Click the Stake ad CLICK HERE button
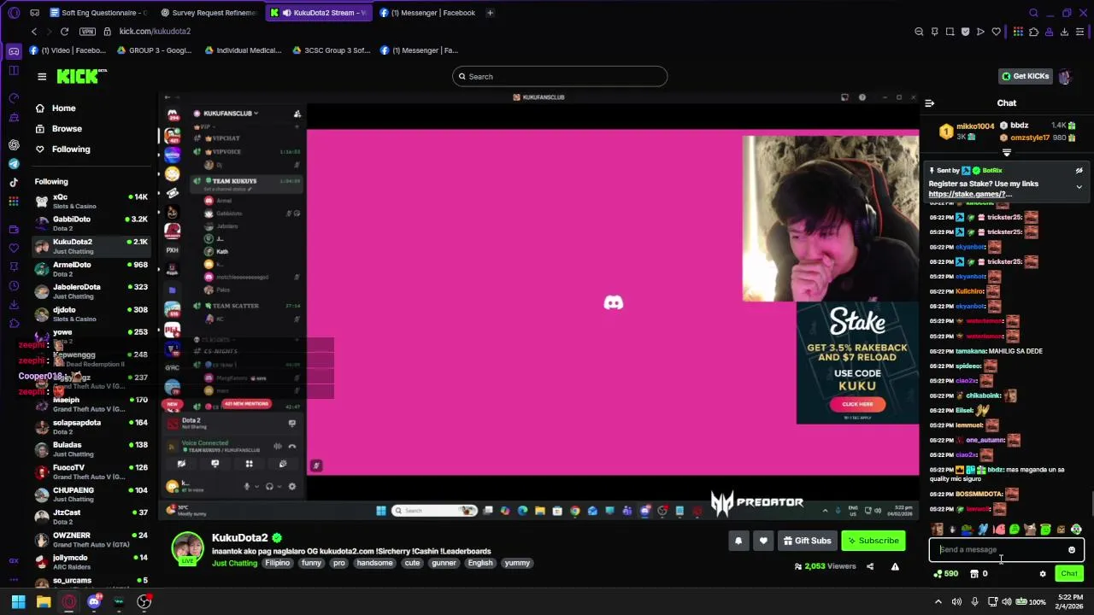Screen dimensions: 1094x615 [857, 405]
